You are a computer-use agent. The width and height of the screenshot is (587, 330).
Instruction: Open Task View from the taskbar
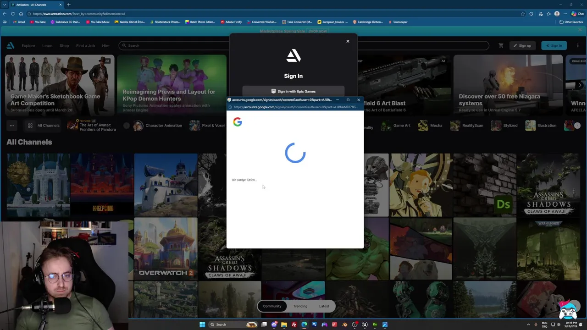(x=264, y=324)
